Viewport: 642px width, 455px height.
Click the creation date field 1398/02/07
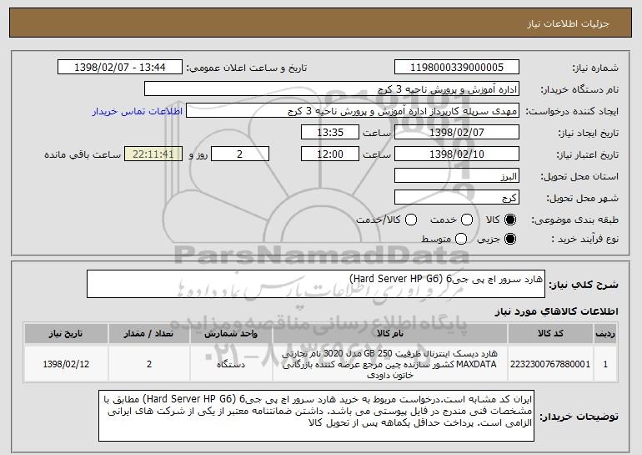[457, 133]
